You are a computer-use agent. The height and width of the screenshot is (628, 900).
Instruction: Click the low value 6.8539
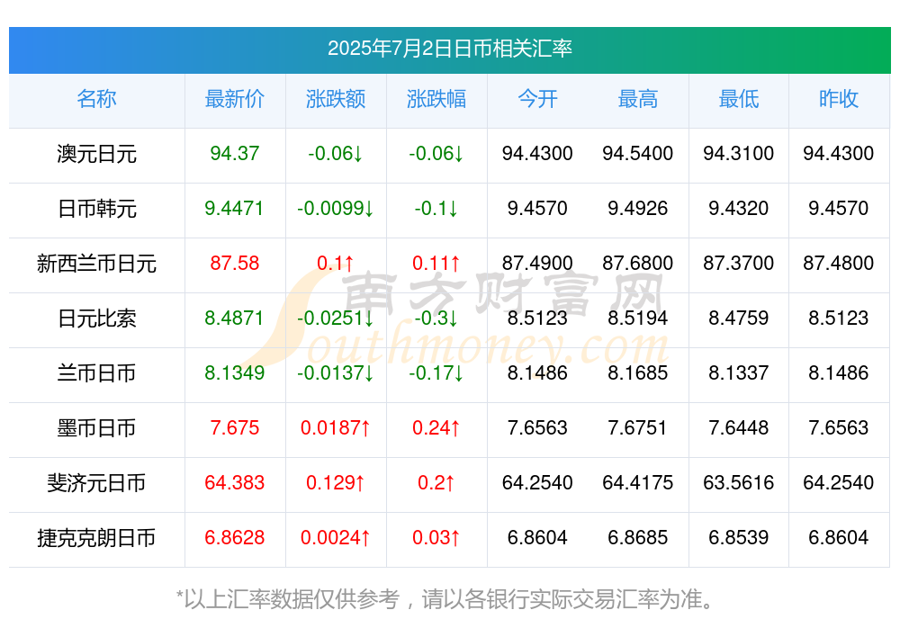pyautogui.click(x=738, y=537)
